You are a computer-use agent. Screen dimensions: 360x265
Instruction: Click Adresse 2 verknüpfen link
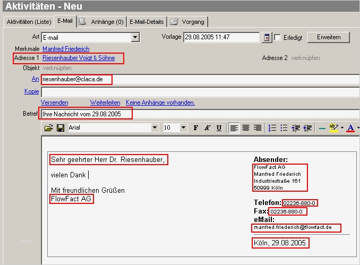tap(305, 58)
